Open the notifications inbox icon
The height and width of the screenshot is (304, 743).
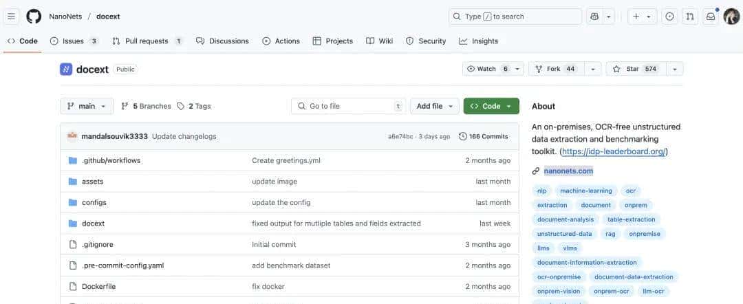click(711, 17)
